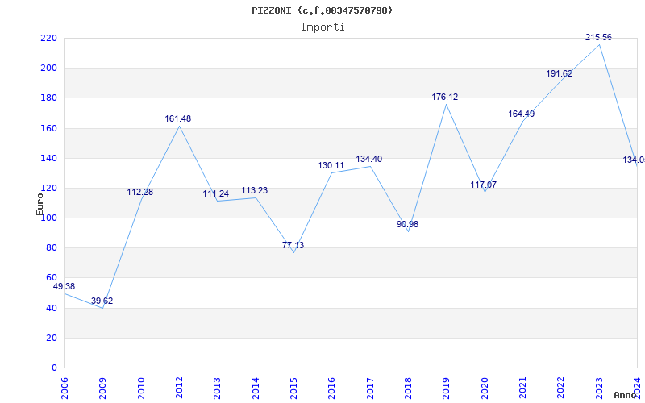Click the y-axis value 80
This screenshot has height=403, width=645.
(x=51, y=248)
